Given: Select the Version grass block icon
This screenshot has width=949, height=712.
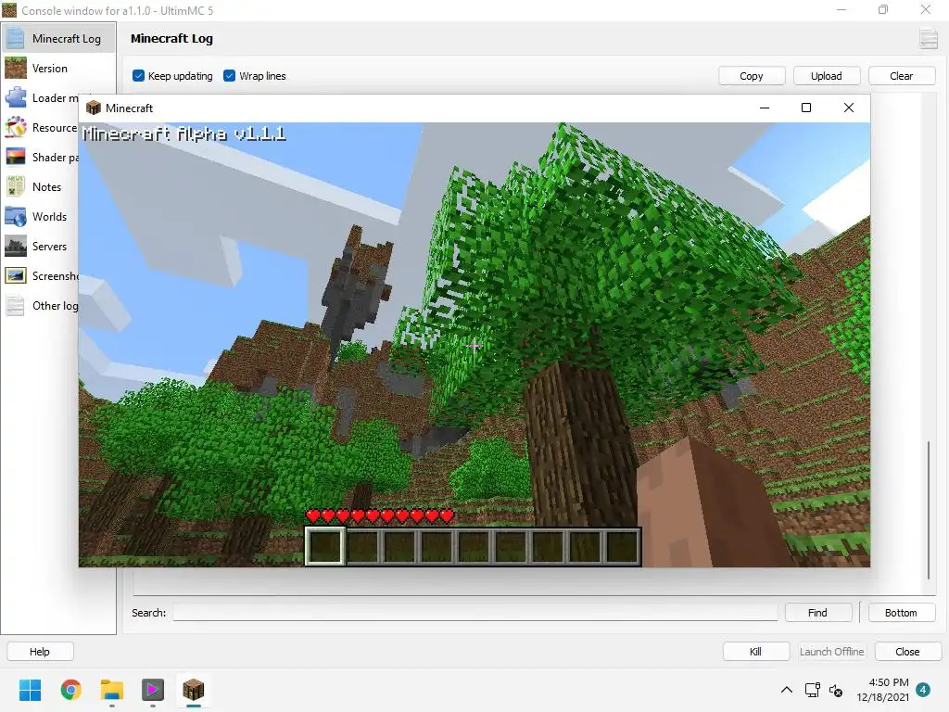Looking at the screenshot, I should coord(15,68).
